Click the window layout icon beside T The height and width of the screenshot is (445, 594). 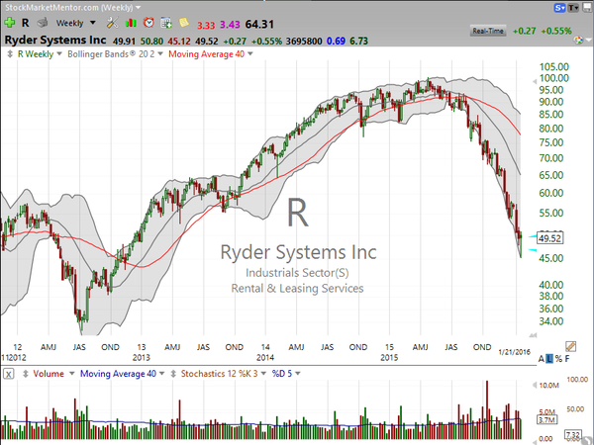coord(587,8)
